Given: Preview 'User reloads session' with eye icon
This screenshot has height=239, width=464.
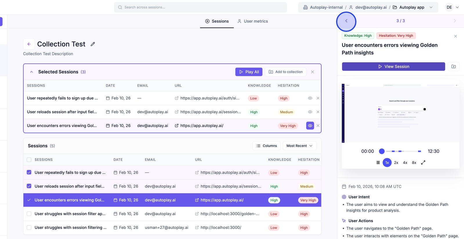Looking at the screenshot, I should click(x=310, y=112).
